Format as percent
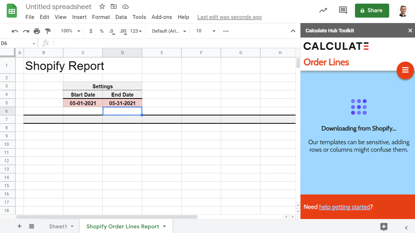 [102, 31]
